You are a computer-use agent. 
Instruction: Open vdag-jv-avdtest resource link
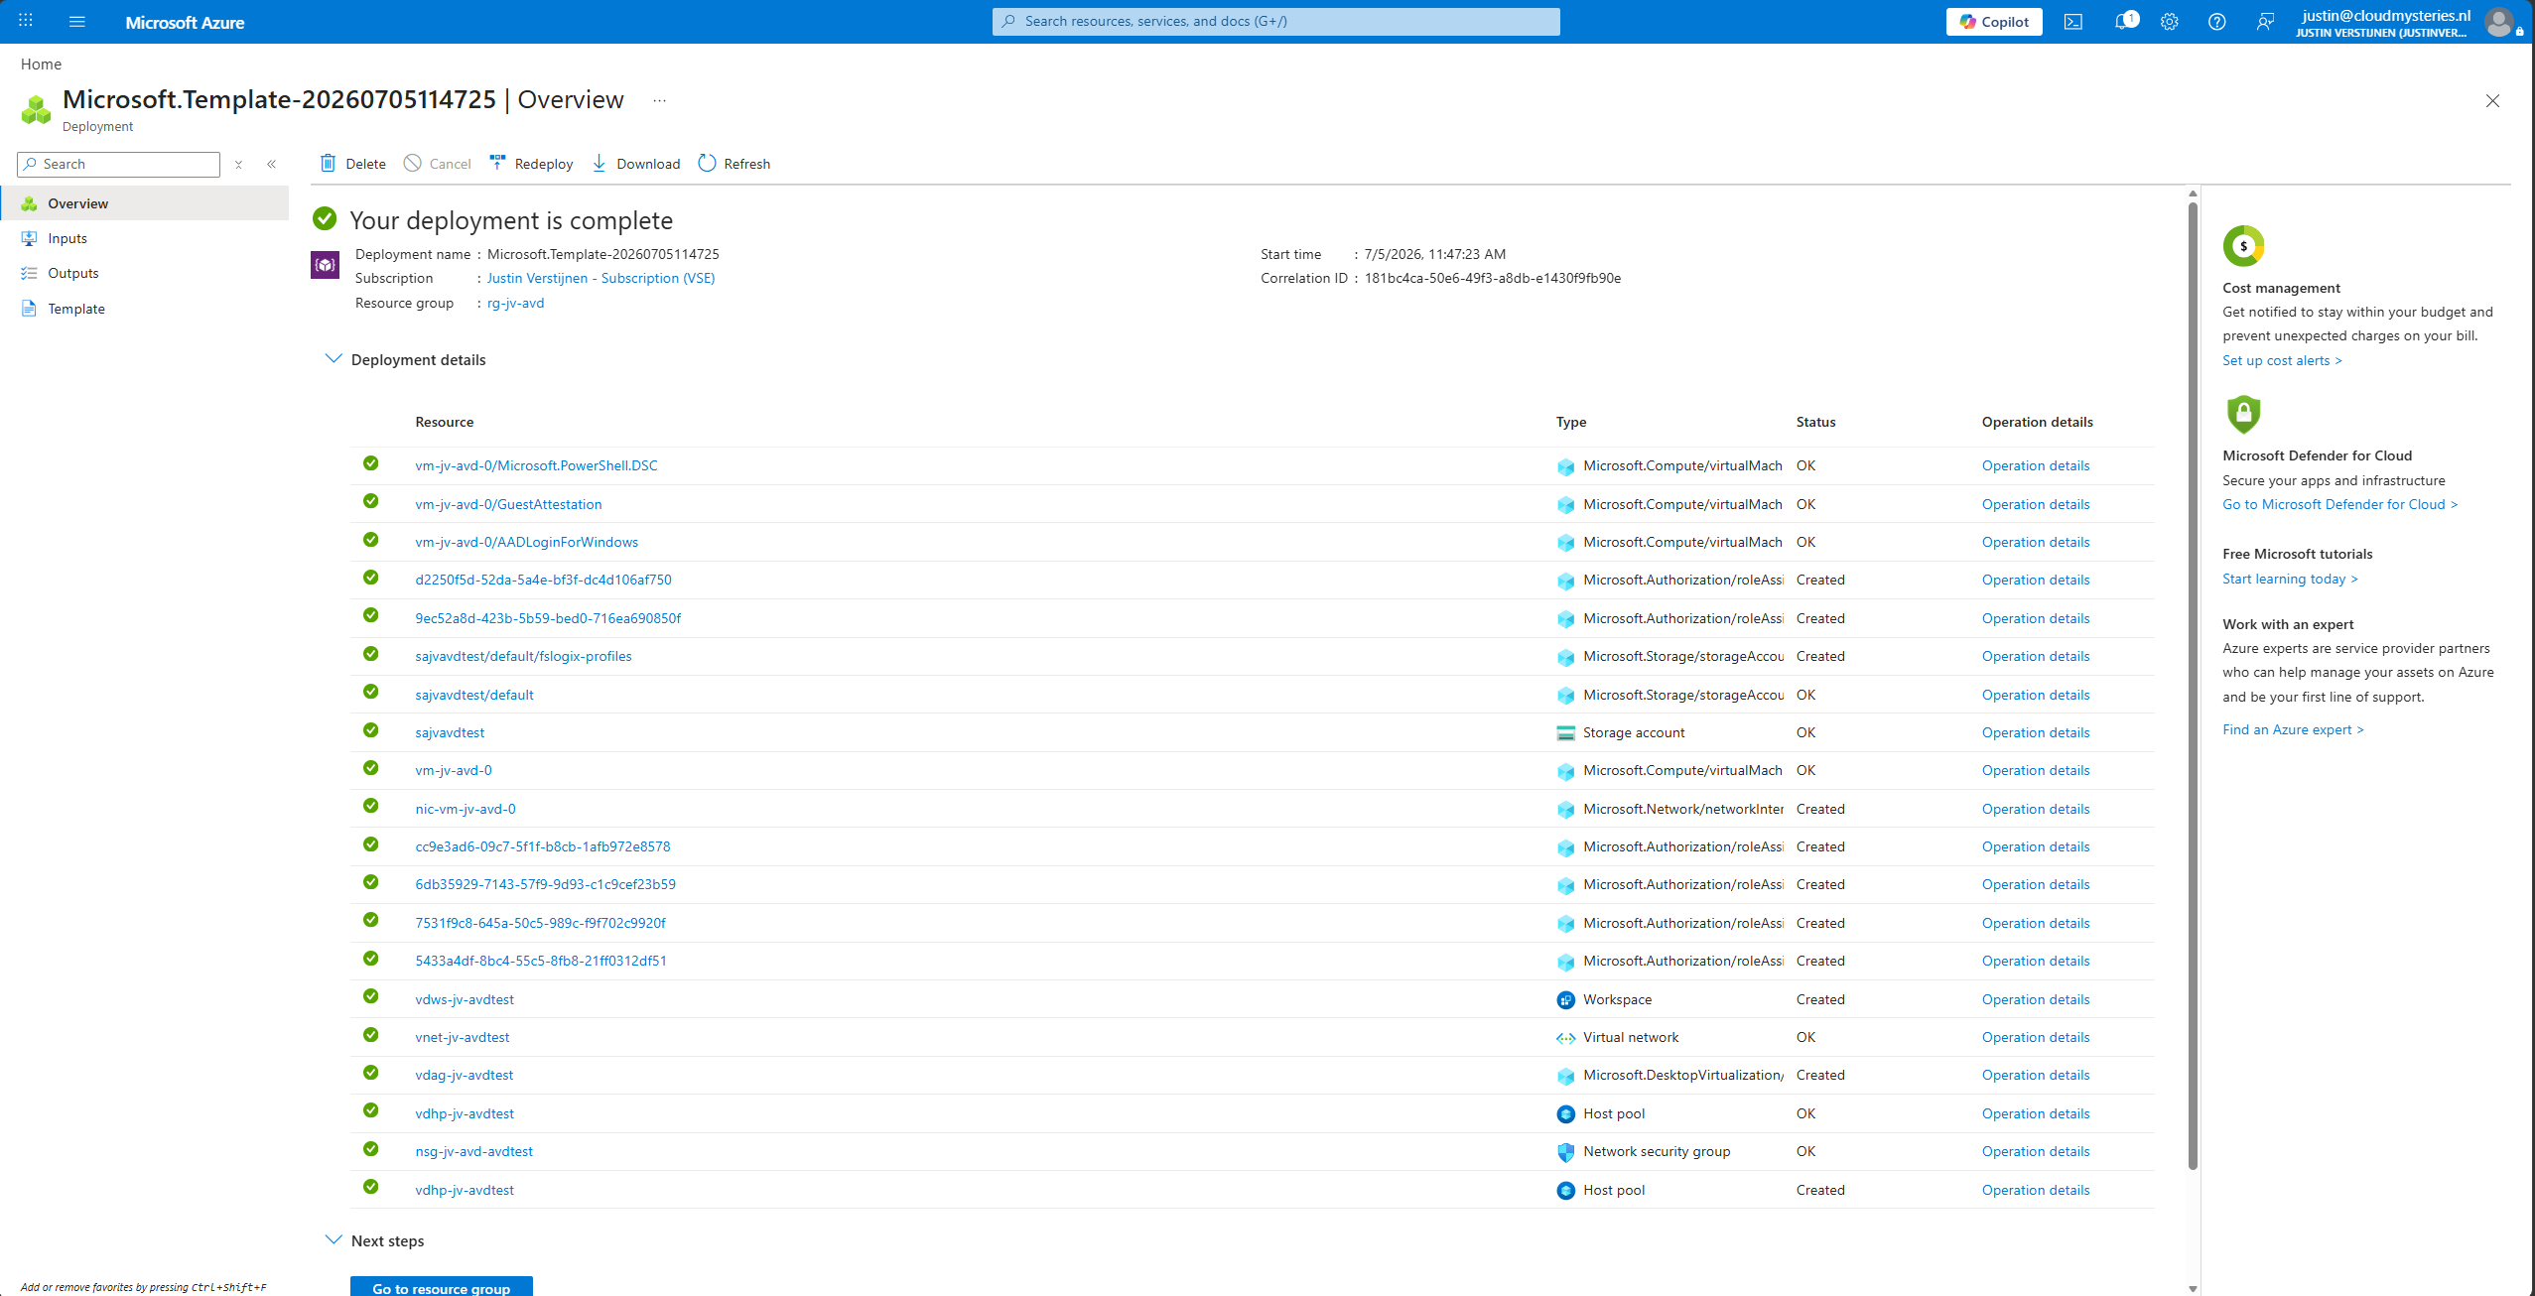click(x=464, y=1075)
